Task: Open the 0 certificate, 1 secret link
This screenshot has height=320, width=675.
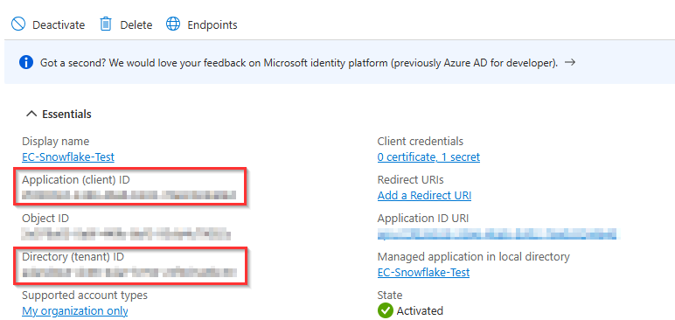Action: pyautogui.click(x=428, y=157)
